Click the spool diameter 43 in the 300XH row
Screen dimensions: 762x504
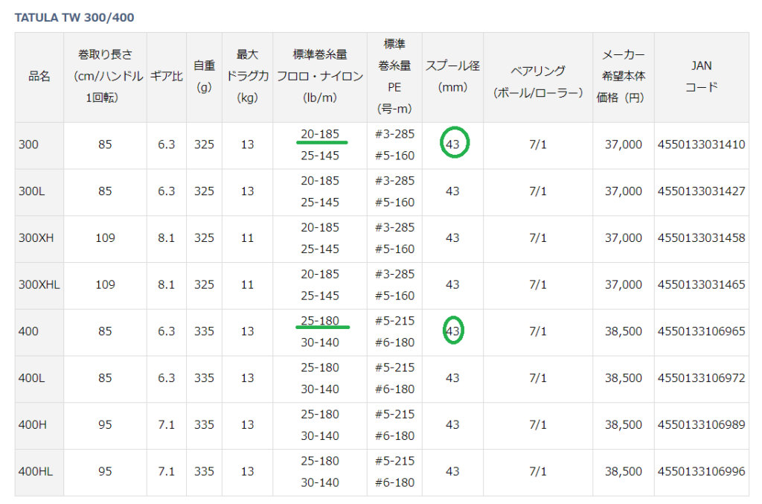coord(452,238)
